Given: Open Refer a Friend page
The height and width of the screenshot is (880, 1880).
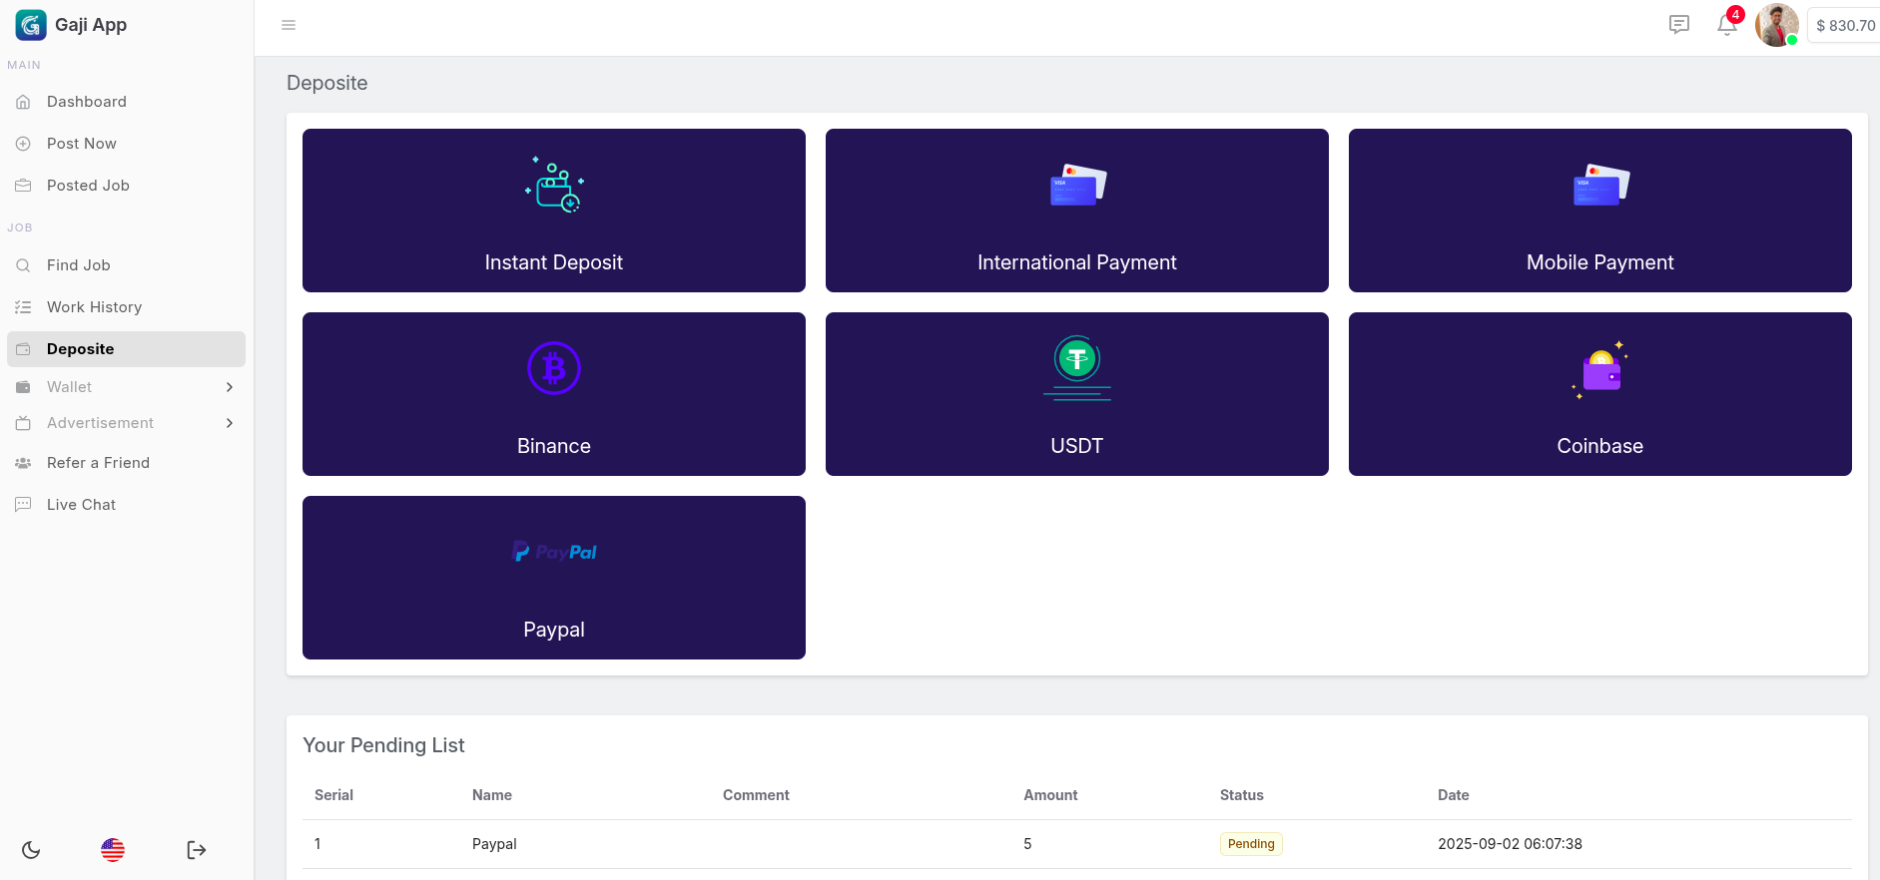Looking at the screenshot, I should tap(126, 463).
